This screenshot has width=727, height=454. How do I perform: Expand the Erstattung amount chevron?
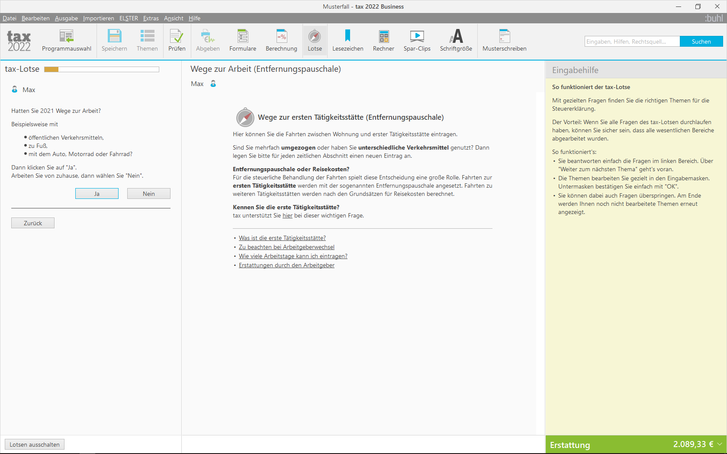[x=719, y=444]
